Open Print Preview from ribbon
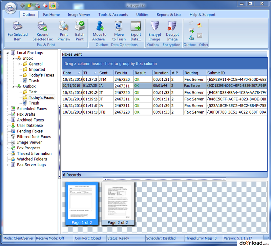This screenshot has width=271, height=246. 64,31
